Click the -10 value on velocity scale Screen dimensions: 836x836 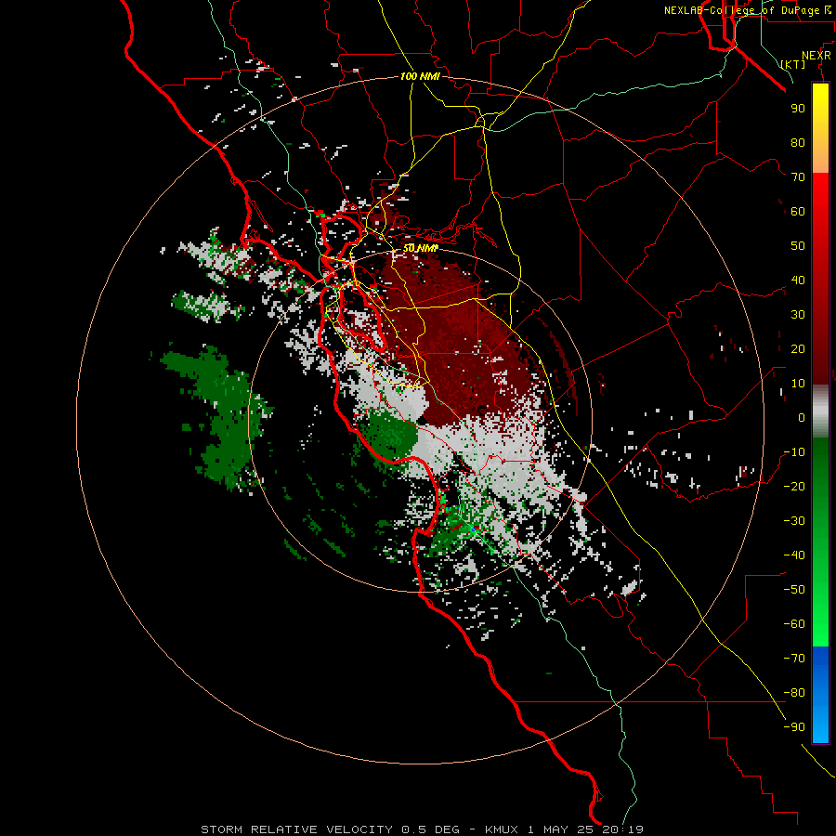(794, 452)
